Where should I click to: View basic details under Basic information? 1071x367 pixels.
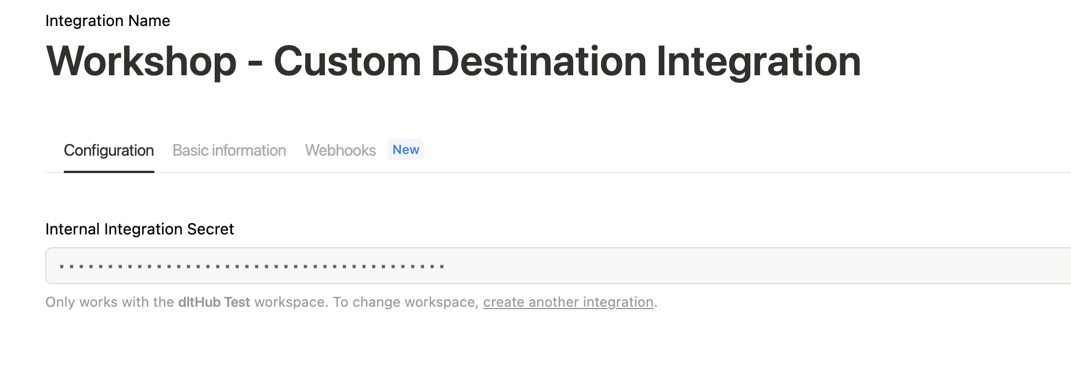[x=229, y=150]
